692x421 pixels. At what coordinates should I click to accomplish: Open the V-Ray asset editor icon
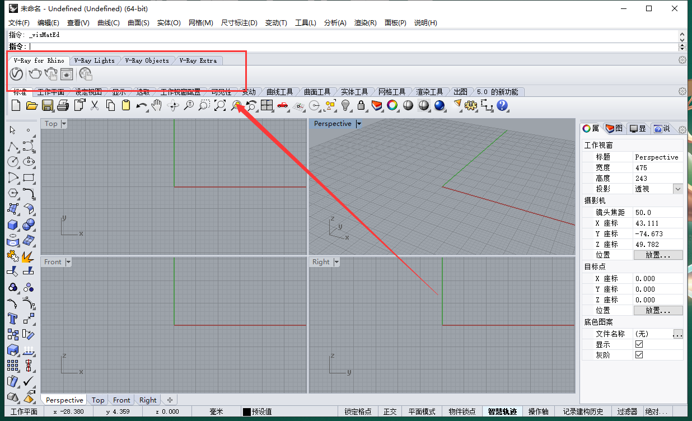(x=16, y=74)
